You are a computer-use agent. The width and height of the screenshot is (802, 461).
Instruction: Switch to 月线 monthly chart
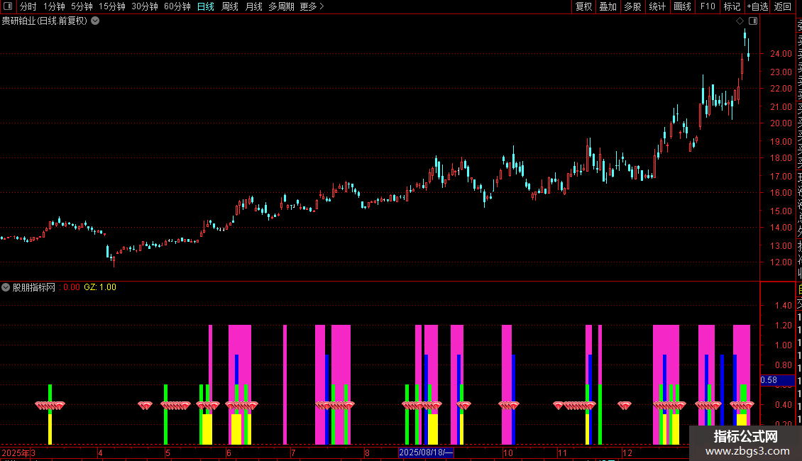tap(253, 6)
